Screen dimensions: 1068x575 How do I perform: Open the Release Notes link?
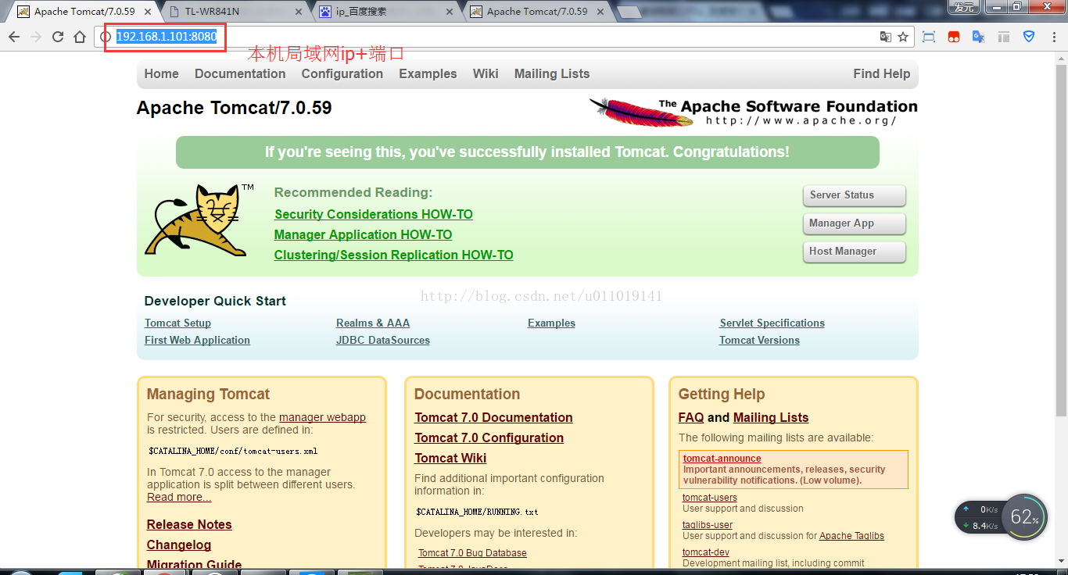coord(189,524)
